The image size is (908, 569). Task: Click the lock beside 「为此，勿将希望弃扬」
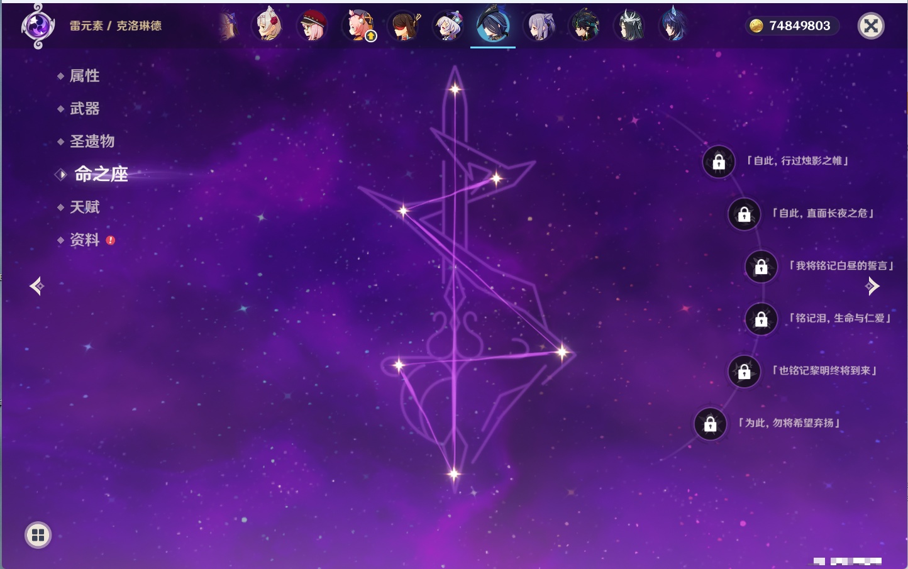point(710,424)
